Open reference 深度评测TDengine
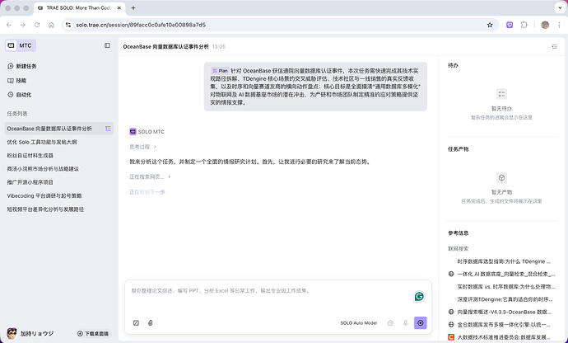 504,299
